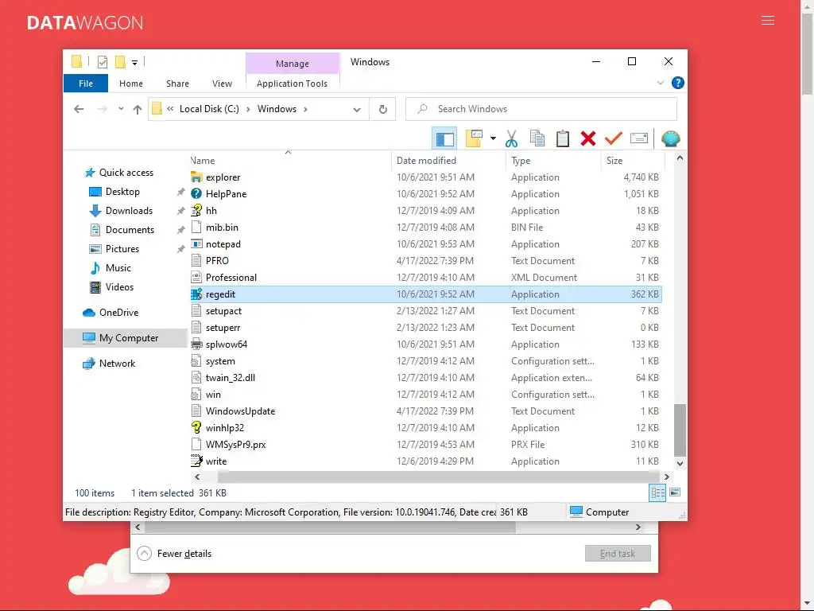Select My Computer in navigation pane
This screenshot has width=814, height=611.
click(128, 338)
